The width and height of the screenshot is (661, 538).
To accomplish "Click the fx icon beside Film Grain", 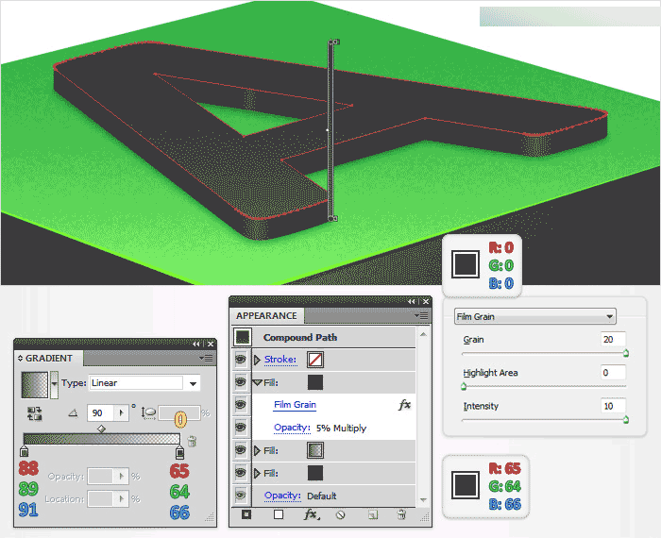I will (x=404, y=405).
